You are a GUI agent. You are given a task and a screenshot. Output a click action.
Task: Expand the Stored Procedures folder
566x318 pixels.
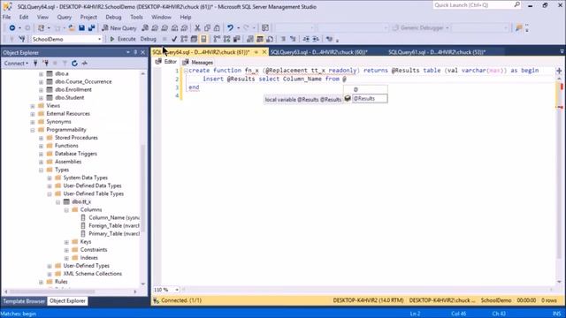(41, 138)
